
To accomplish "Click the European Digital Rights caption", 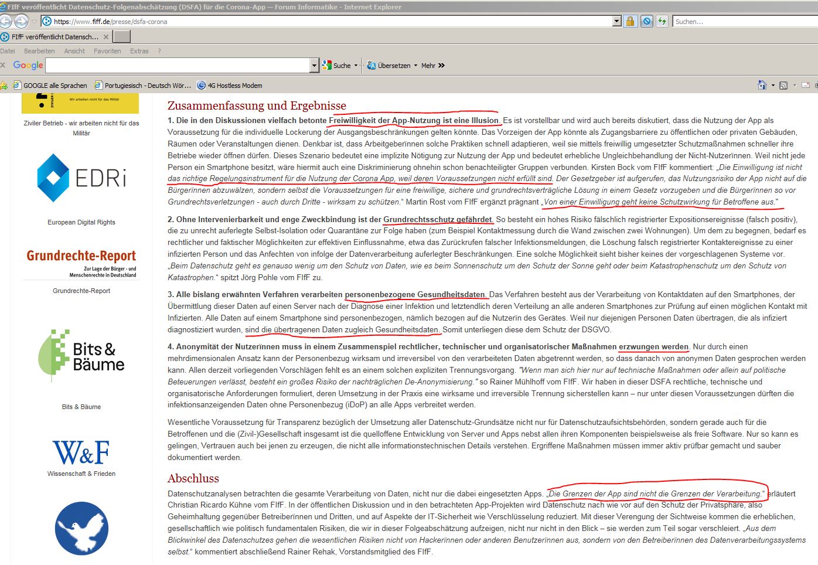I will click(x=81, y=222).
